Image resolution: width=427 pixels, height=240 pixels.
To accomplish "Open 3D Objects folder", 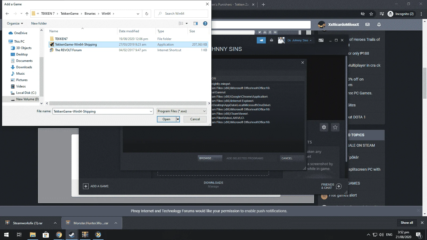I will coord(24,48).
